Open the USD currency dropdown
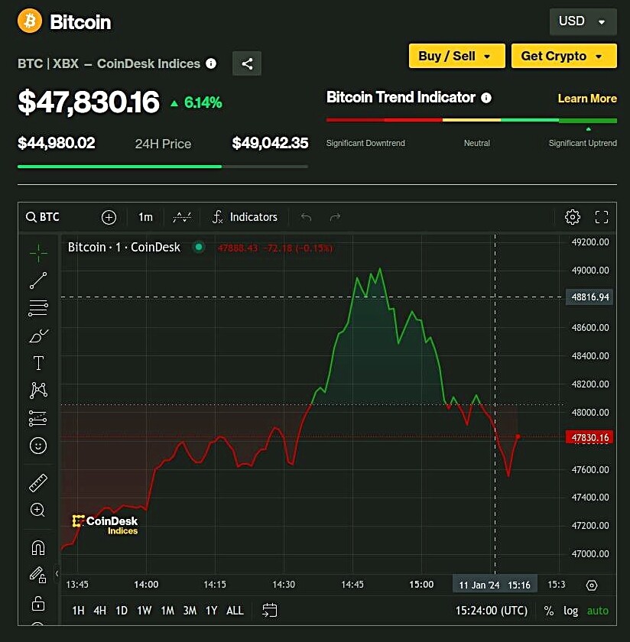 point(583,21)
